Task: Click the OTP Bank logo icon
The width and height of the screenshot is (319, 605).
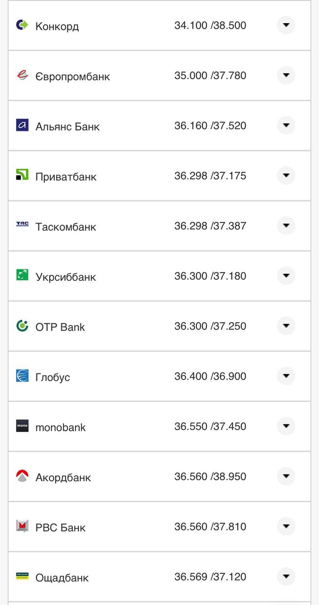Action: tap(22, 326)
